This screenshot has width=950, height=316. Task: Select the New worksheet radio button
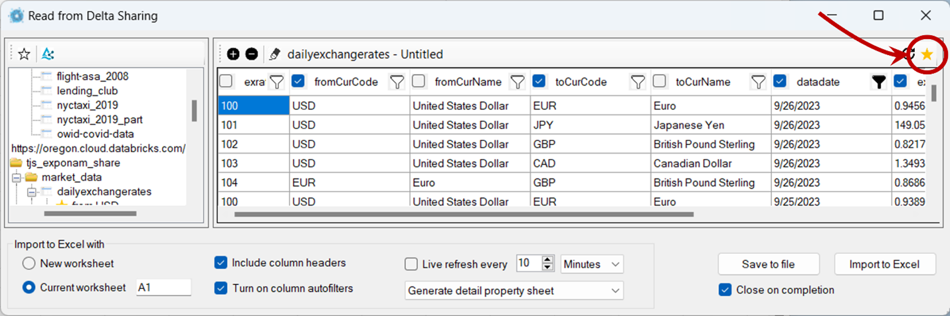29,264
